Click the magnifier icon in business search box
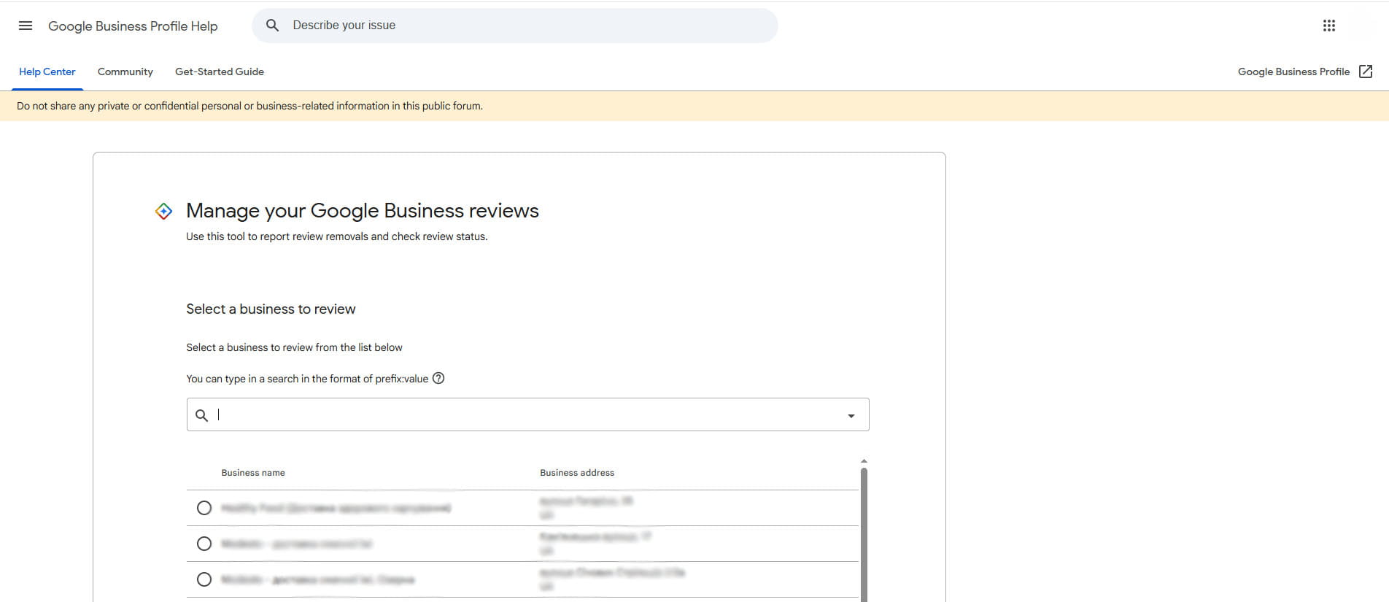 pos(202,415)
